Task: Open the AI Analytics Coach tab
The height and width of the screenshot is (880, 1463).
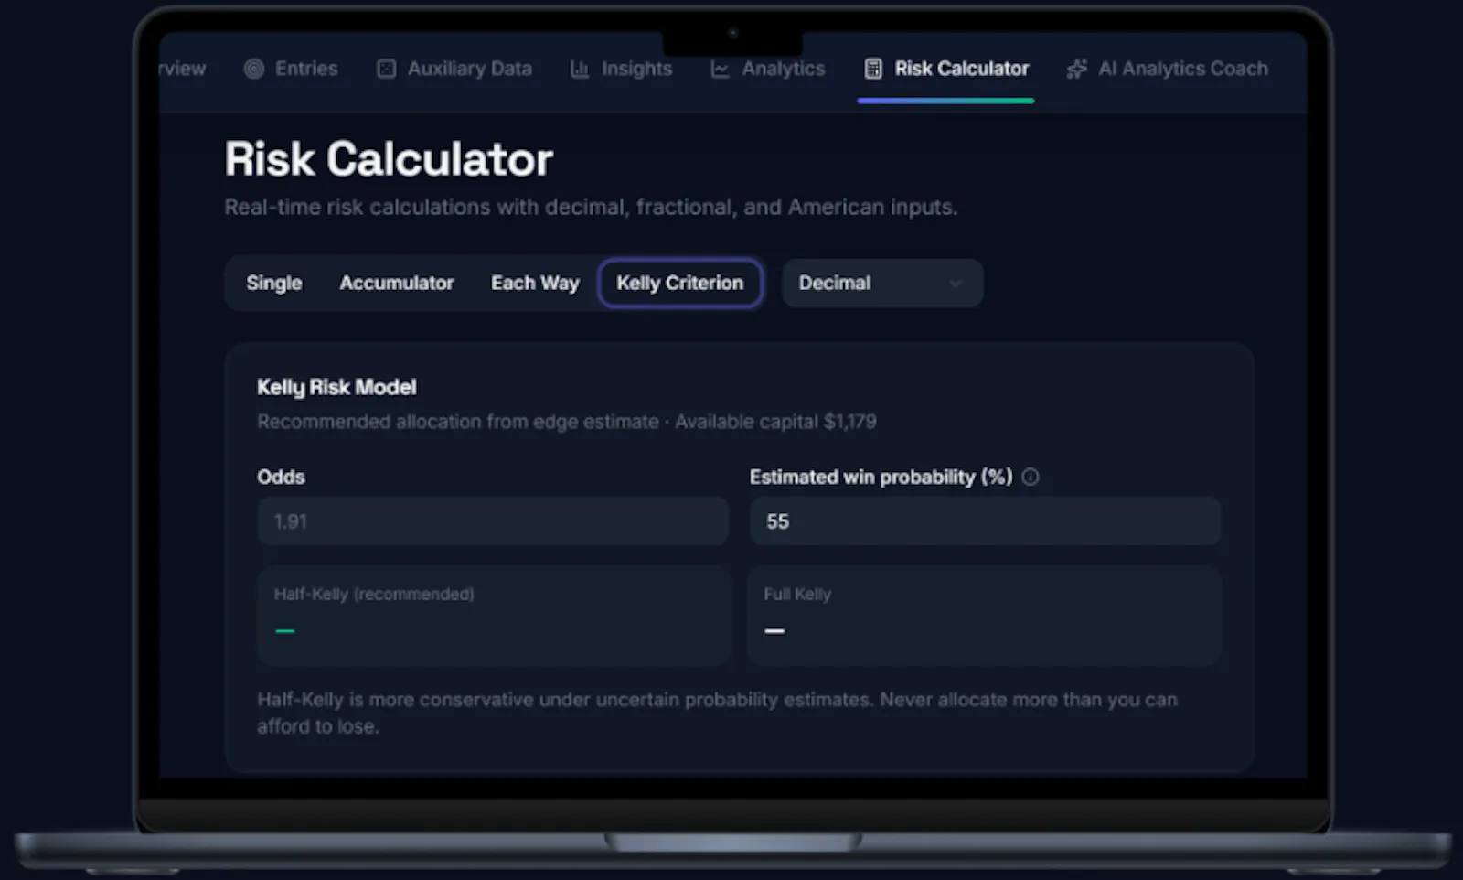Action: point(1168,69)
